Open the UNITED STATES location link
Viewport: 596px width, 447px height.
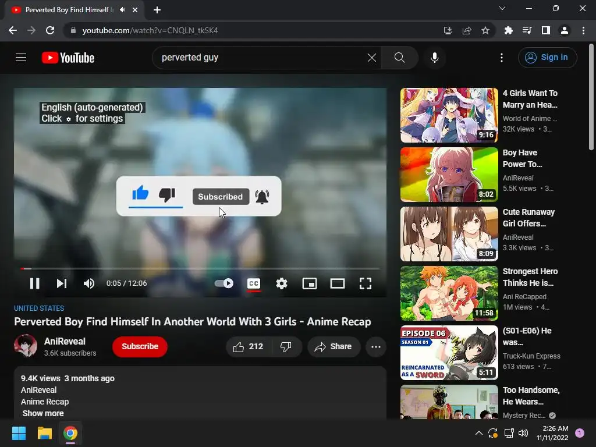(39, 308)
